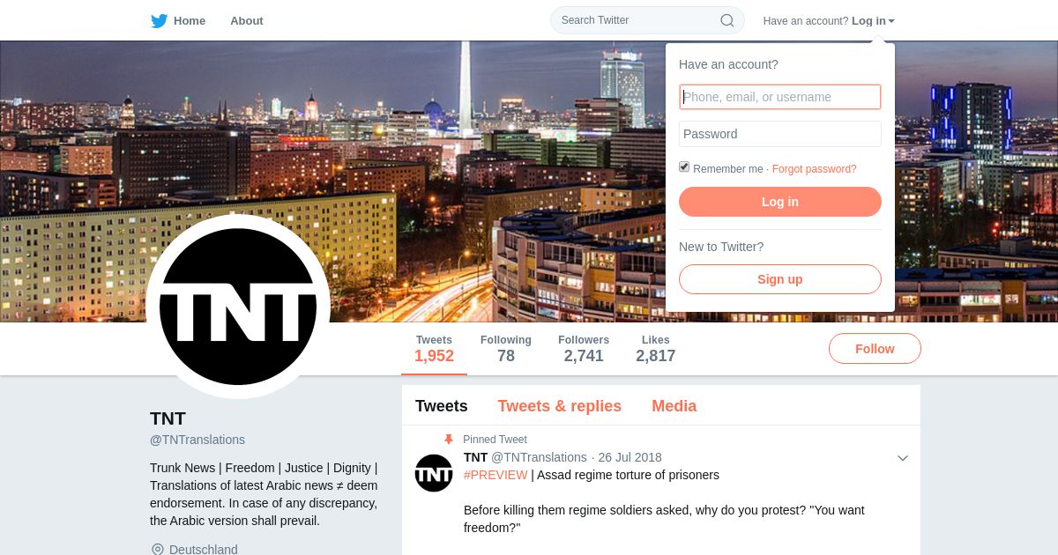Open the About menu item

[x=247, y=20]
